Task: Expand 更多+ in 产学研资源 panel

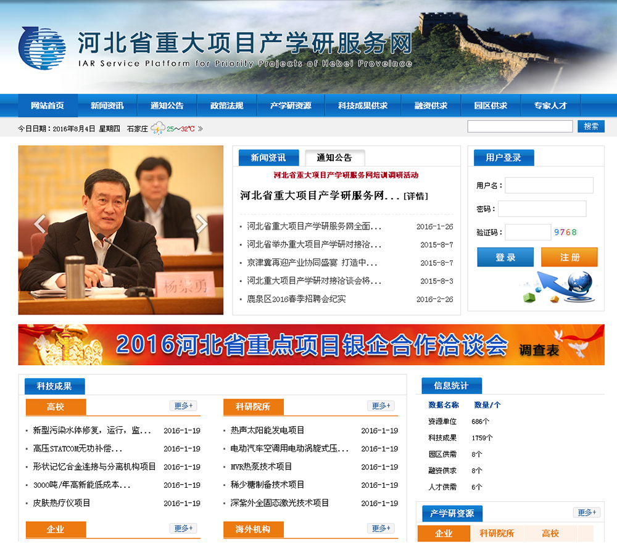Action: pos(586,512)
